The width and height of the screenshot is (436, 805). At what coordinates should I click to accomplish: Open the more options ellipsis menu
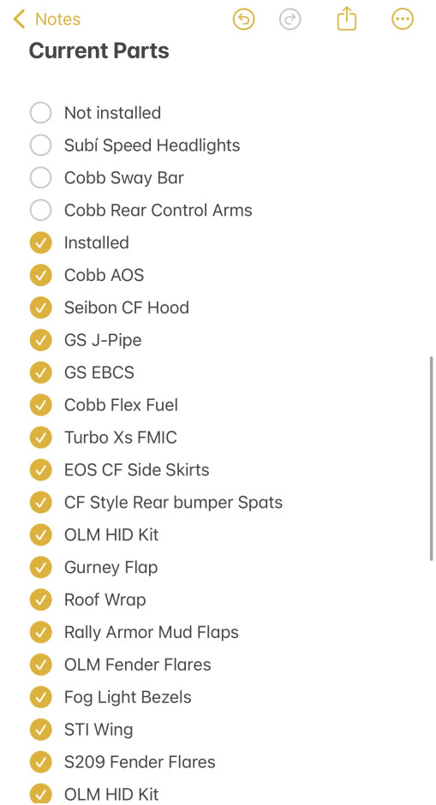pyautogui.click(x=403, y=20)
